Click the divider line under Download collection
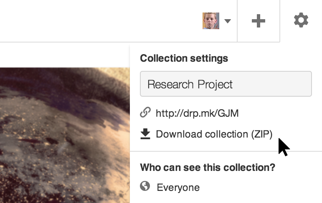Image resolution: width=322 pixels, height=203 pixels. [x=226, y=151]
